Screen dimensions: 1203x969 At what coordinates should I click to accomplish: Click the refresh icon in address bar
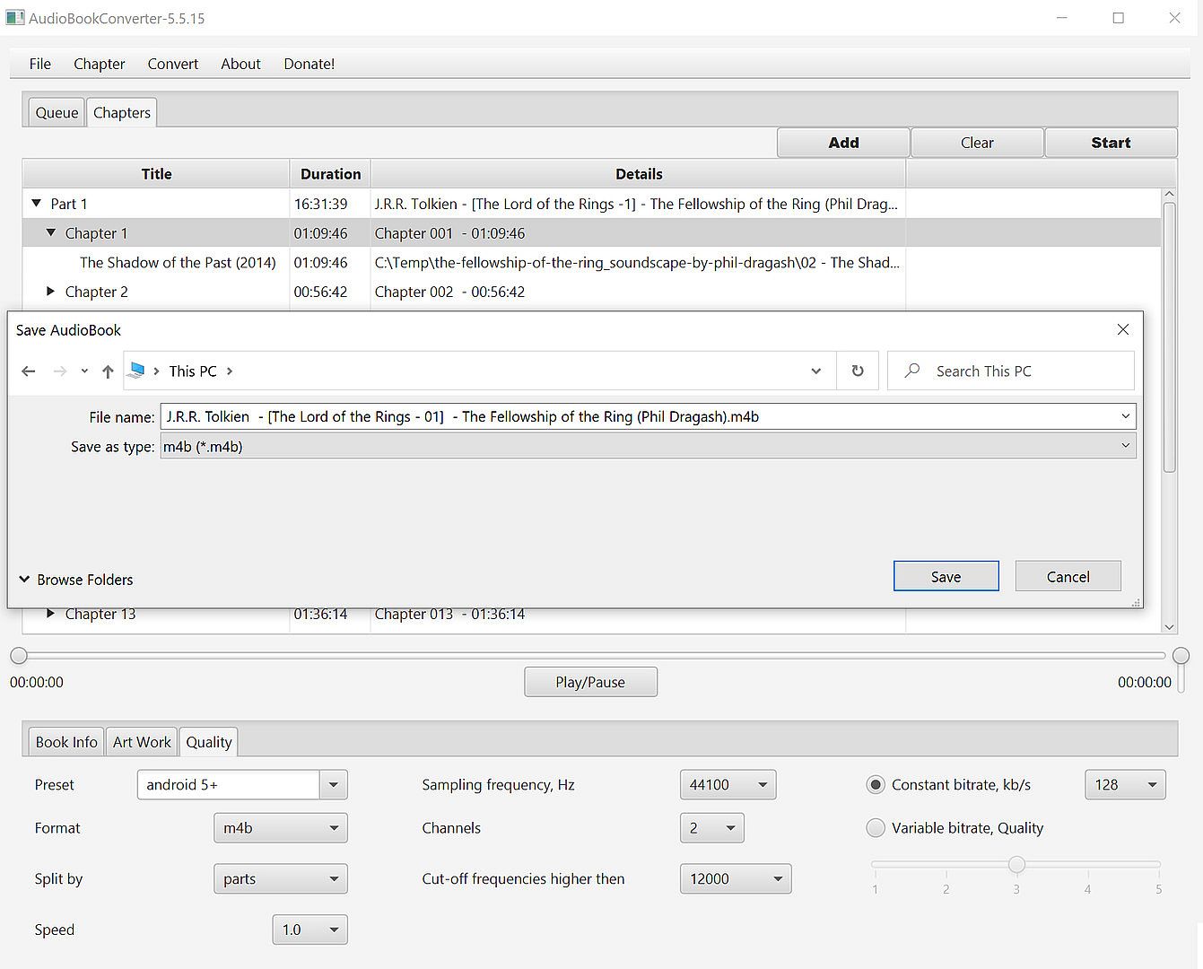(858, 371)
